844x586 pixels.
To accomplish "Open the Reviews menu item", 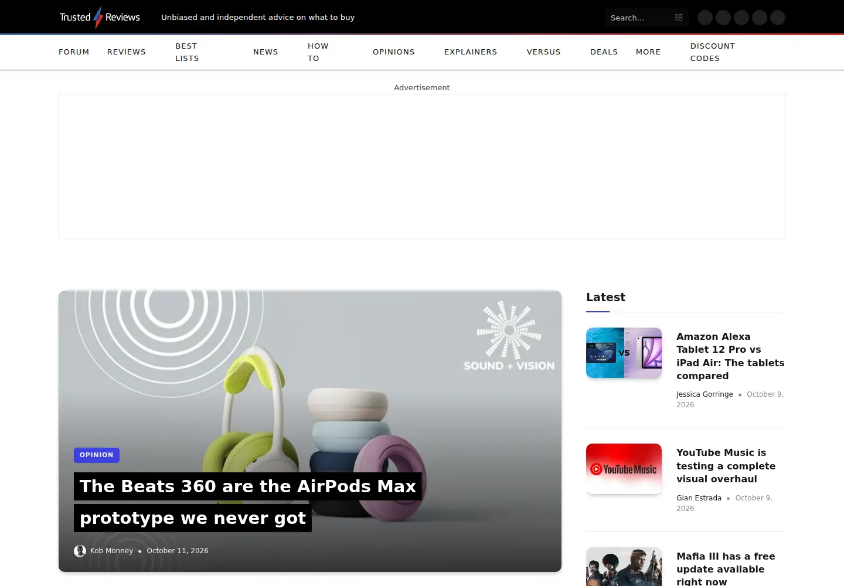I will point(127,52).
